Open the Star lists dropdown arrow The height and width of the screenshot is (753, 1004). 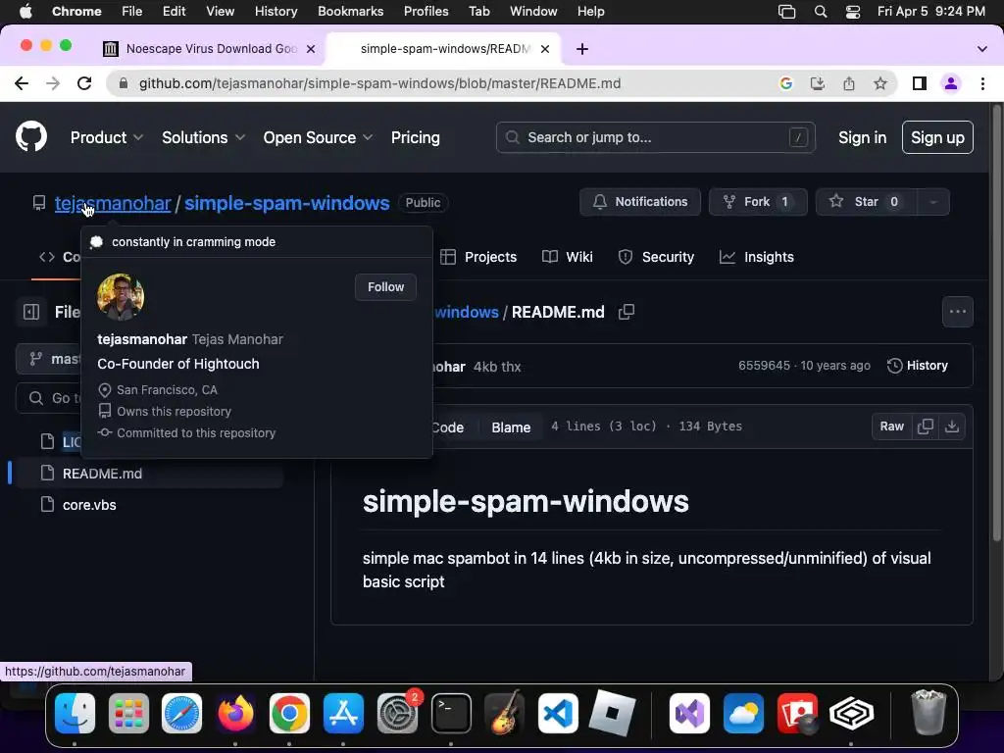[933, 202]
